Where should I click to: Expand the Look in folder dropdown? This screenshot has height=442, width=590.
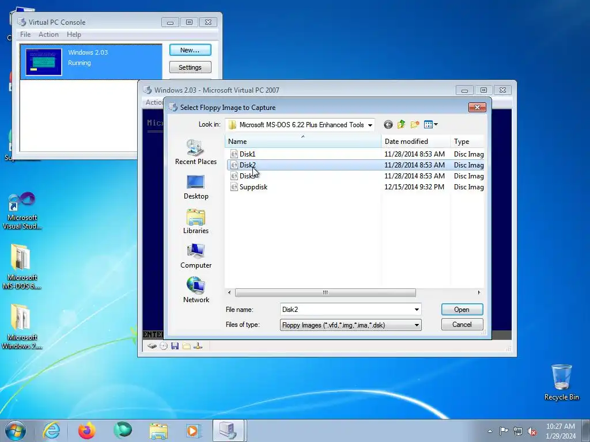(370, 125)
